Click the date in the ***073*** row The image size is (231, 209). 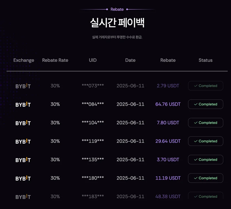coord(130,86)
